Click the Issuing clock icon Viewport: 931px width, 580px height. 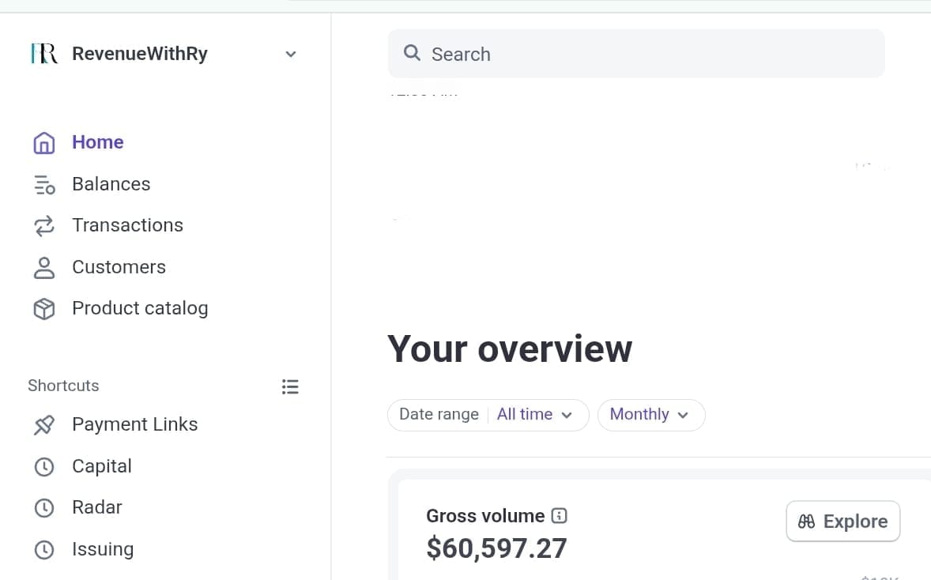coord(44,550)
